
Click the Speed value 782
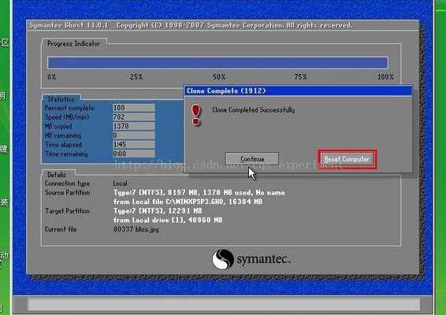(x=134, y=117)
